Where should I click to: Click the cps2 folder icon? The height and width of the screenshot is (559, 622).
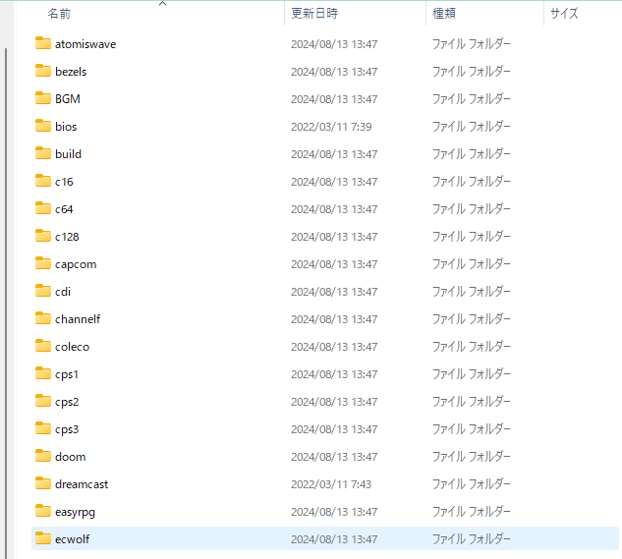tap(43, 401)
